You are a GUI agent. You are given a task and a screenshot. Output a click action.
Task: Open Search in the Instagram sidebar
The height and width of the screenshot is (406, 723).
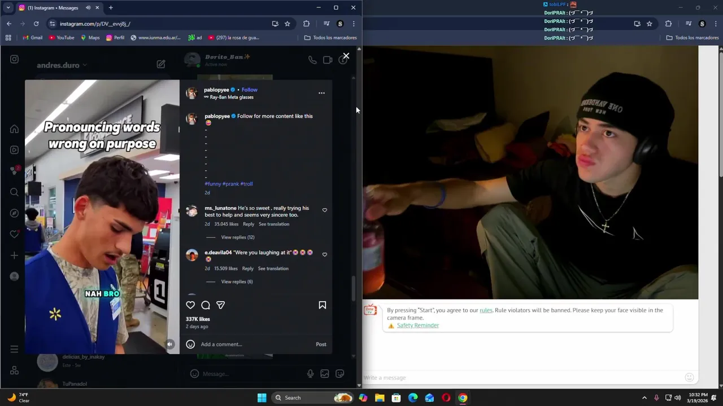(x=14, y=192)
